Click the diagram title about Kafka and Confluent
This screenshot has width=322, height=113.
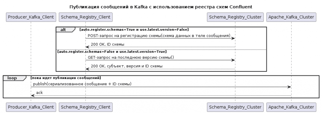[161, 7]
